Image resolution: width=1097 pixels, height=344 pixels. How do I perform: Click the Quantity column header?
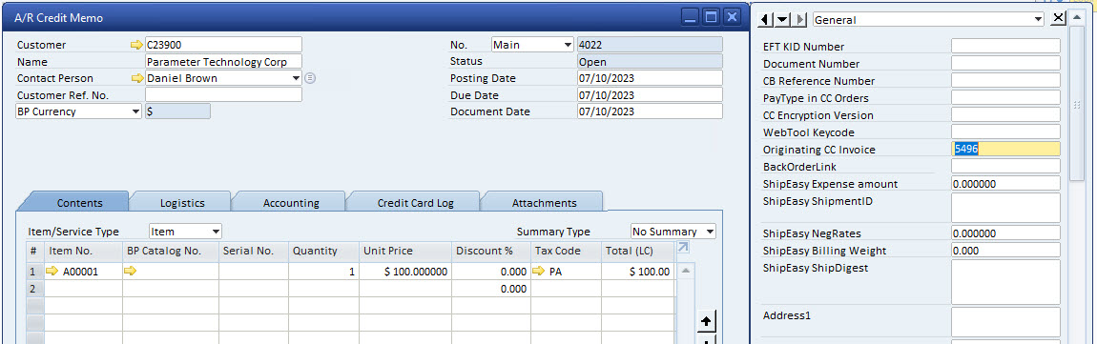click(323, 251)
